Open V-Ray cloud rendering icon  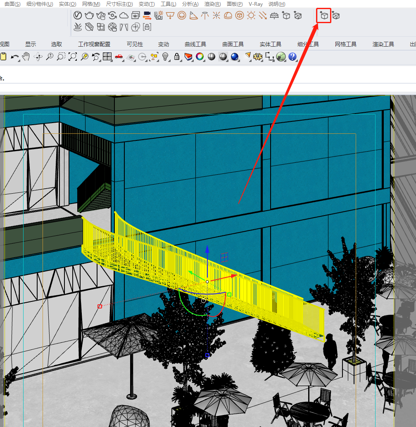124,16
